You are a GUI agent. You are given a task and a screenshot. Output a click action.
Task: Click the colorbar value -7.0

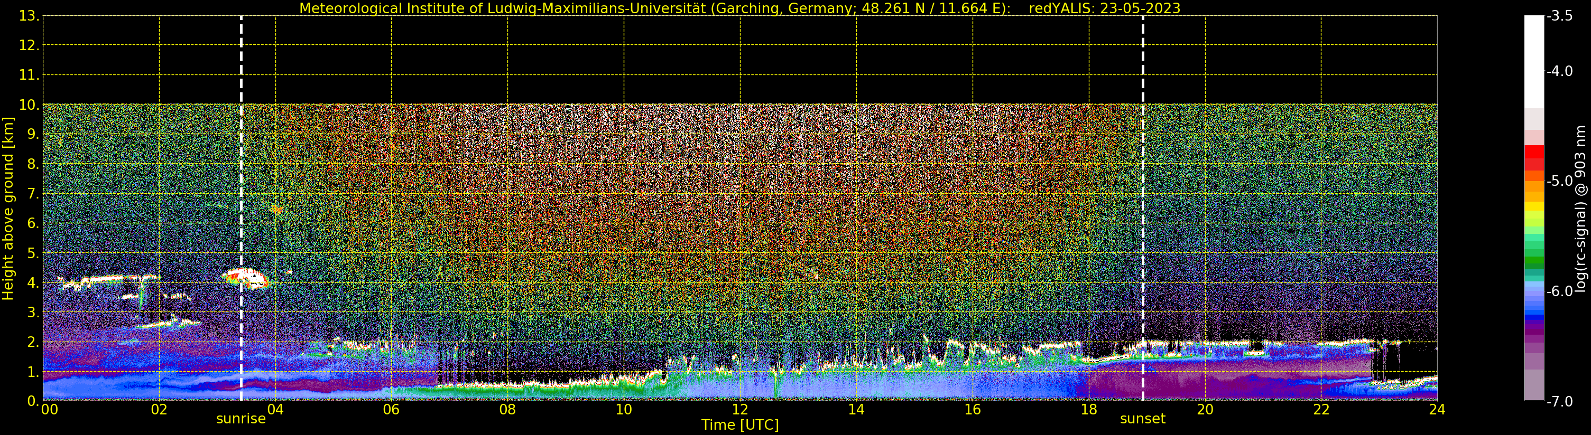(x=1559, y=401)
